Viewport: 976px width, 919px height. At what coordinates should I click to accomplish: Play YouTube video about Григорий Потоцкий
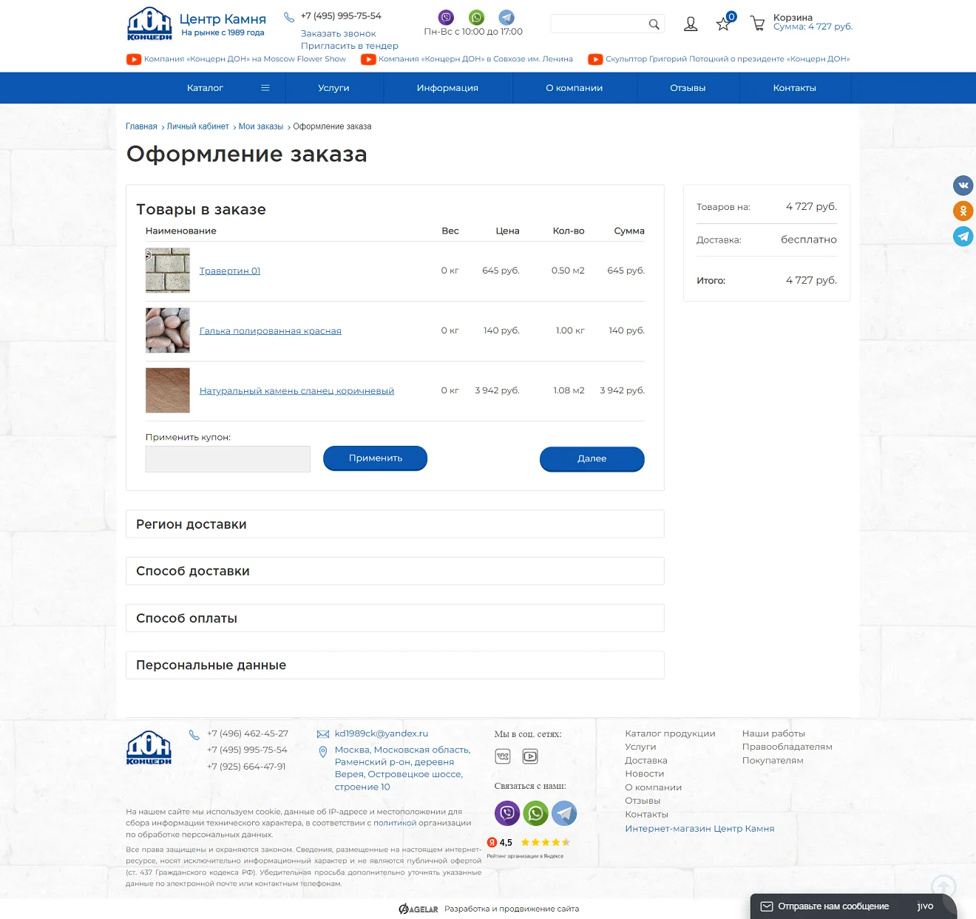click(719, 59)
